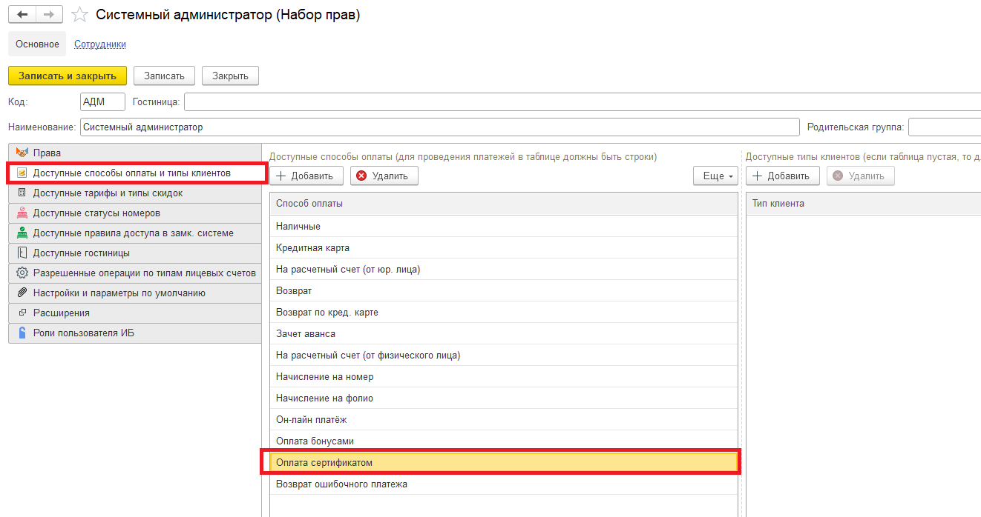Image resolution: width=981 pixels, height=517 pixels.
Task: Select Доступные статусы номеров section
Action: [x=135, y=213]
